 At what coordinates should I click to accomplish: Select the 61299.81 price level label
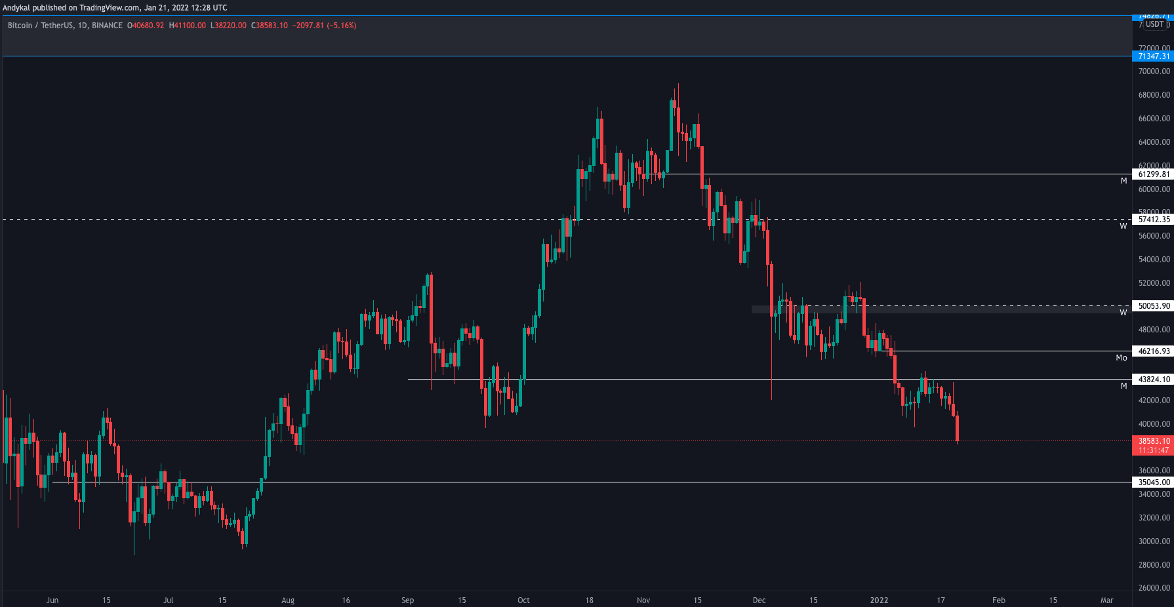click(1153, 174)
